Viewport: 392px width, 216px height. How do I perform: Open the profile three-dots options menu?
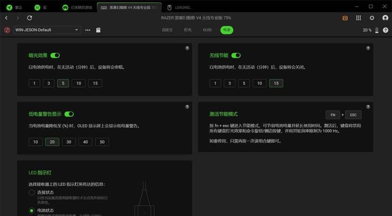(x=88, y=30)
